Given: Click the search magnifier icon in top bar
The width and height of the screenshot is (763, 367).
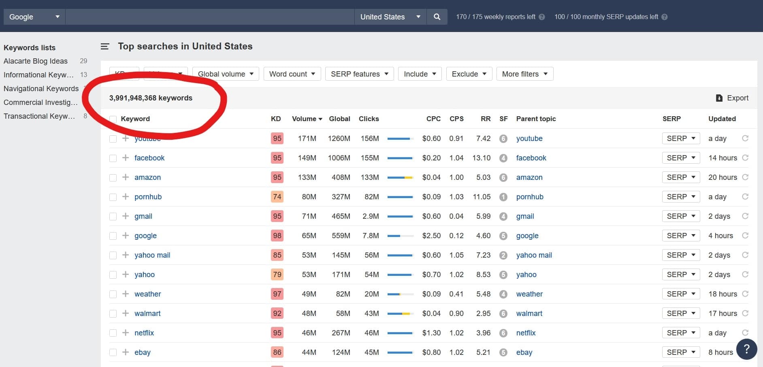Looking at the screenshot, I should tap(437, 17).
